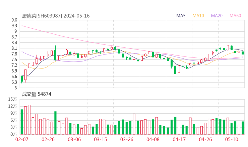Click the 6.3 price axis label
This screenshot has height=147, width=248.
click(14, 82)
